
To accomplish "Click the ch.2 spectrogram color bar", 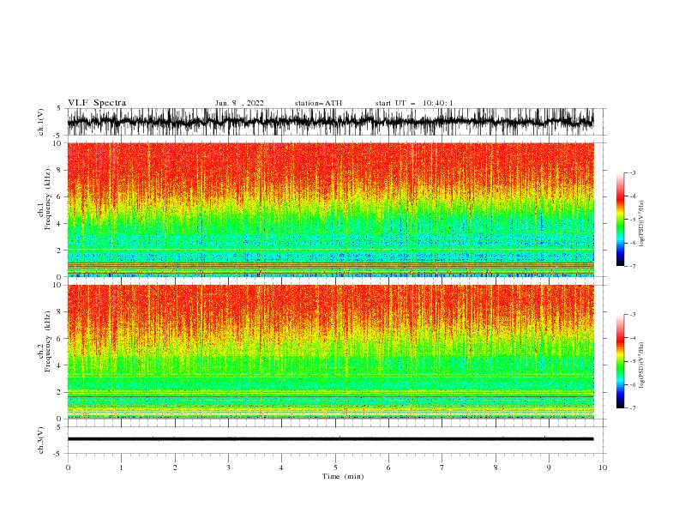I will (x=620, y=361).
